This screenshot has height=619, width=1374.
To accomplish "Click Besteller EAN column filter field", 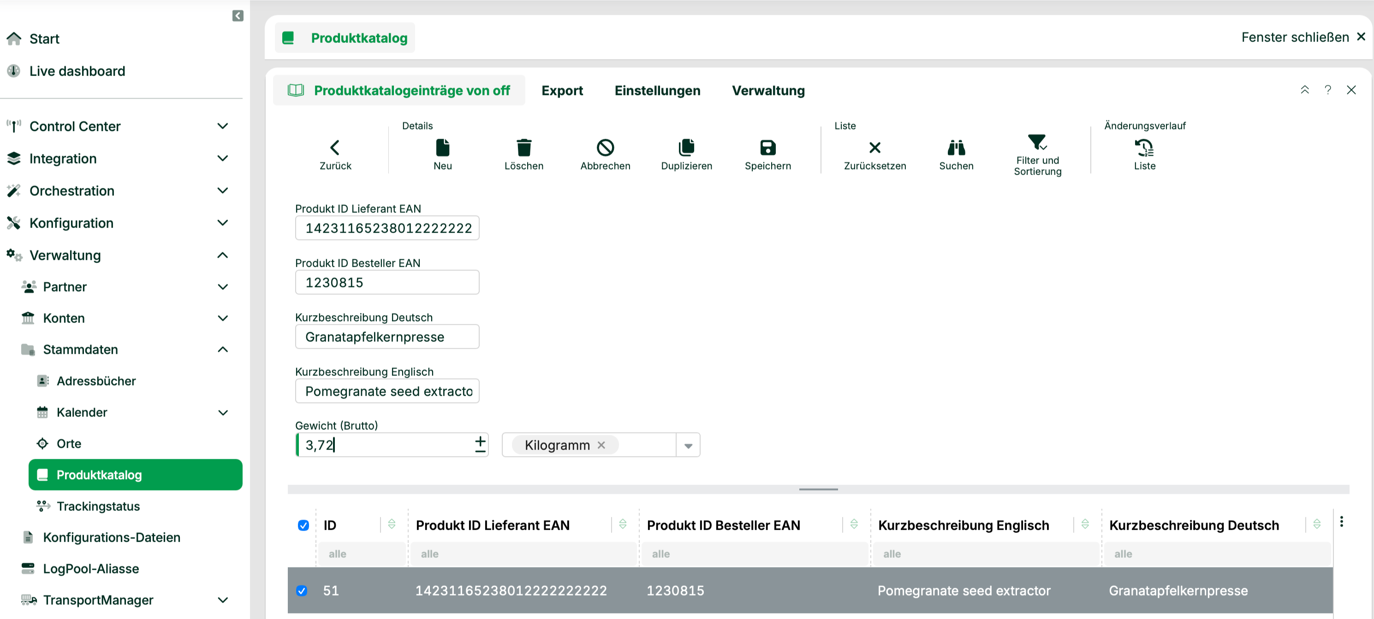I will 755,554.
